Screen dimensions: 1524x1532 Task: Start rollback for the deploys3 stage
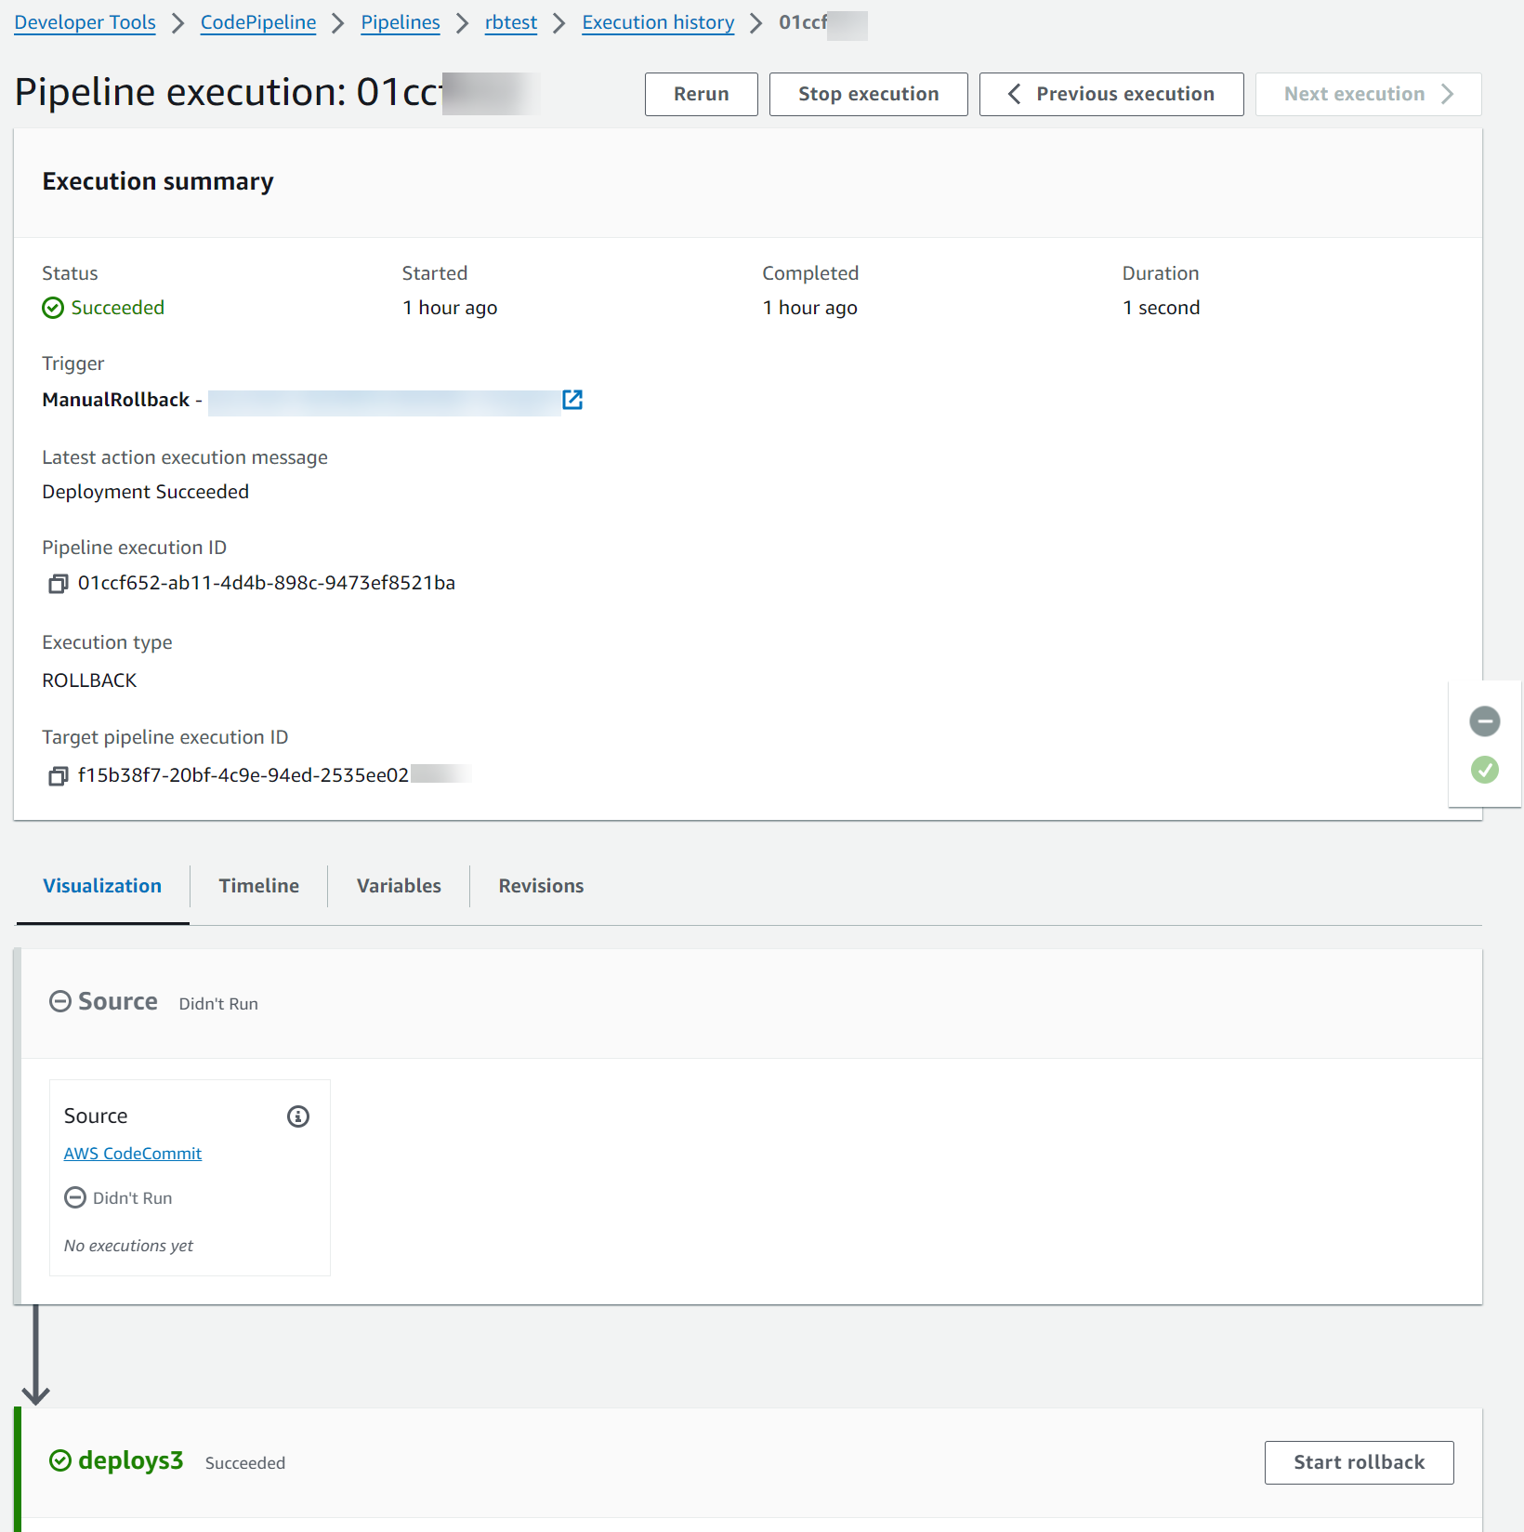pos(1359,1461)
